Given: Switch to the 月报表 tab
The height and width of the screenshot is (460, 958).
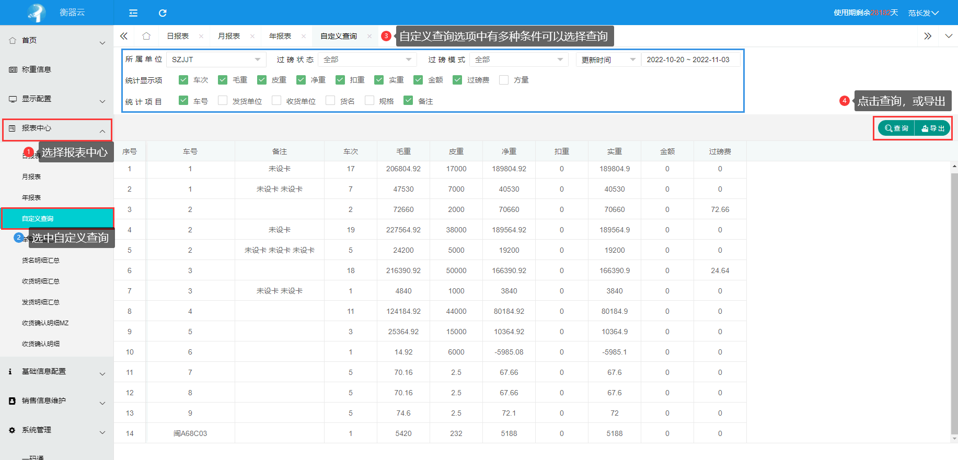Looking at the screenshot, I should (x=229, y=36).
